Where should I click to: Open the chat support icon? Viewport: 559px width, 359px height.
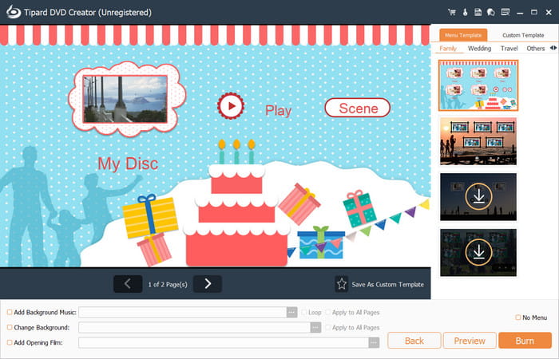490,12
